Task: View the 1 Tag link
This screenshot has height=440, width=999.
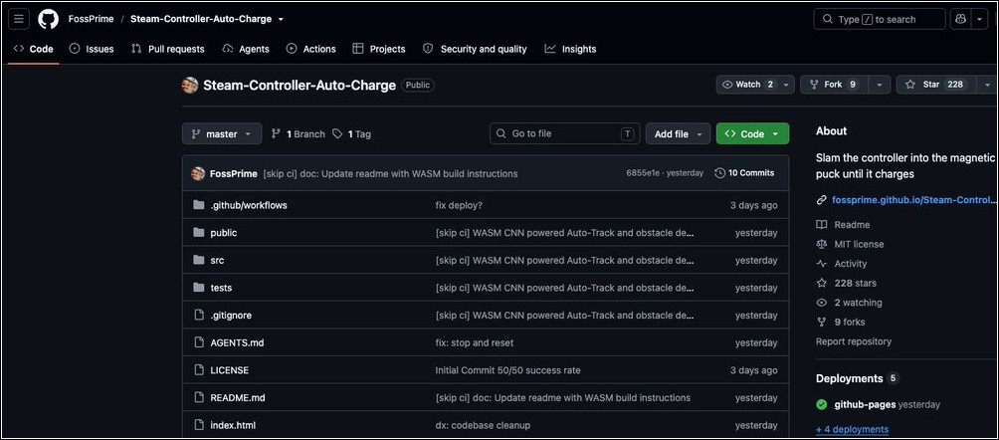Action: pos(351,134)
